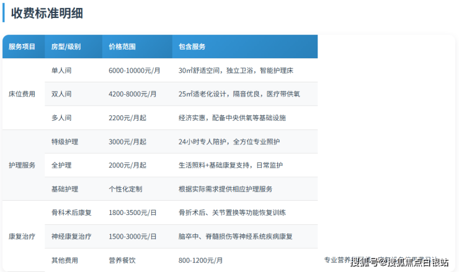459x272 pixels.
Task: Select the 神经康复治疗 cell
Action: click(x=71, y=236)
